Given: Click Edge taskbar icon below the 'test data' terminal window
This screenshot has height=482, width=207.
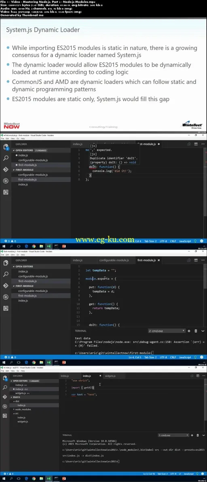Looking at the screenshot, I should click(26, 362).
